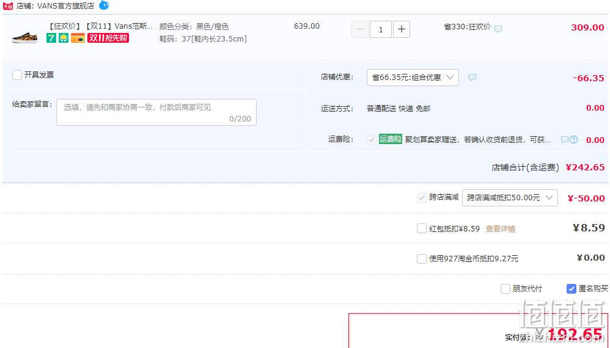Click the ¥-50.00 cross-store discount amount
Image resolution: width=610 pixels, height=348 pixels.
tap(586, 198)
